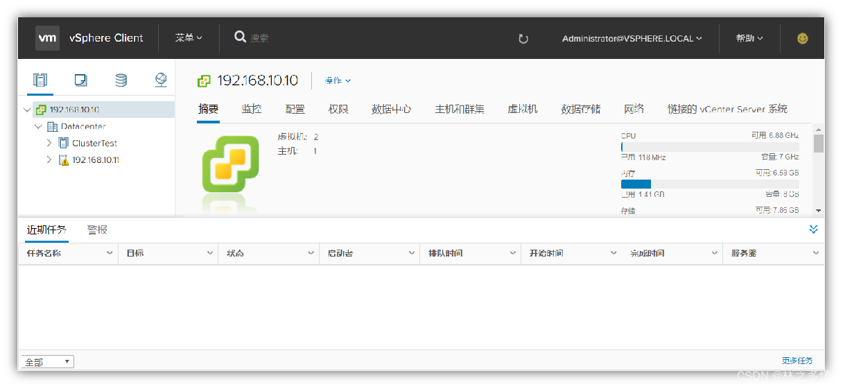Click the vCenter icon beside 192.168.10.10 title
Viewport: 843px width, 389px height.
(204, 81)
